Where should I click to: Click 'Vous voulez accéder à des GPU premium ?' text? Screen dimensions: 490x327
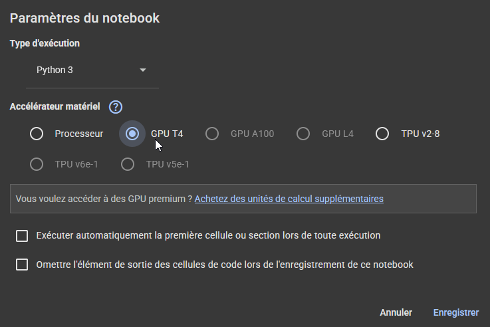[x=104, y=199]
